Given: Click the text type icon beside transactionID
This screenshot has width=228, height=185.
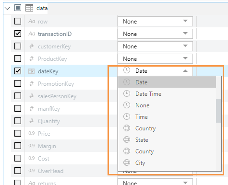Looking at the screenshot, I should (32, 34).
